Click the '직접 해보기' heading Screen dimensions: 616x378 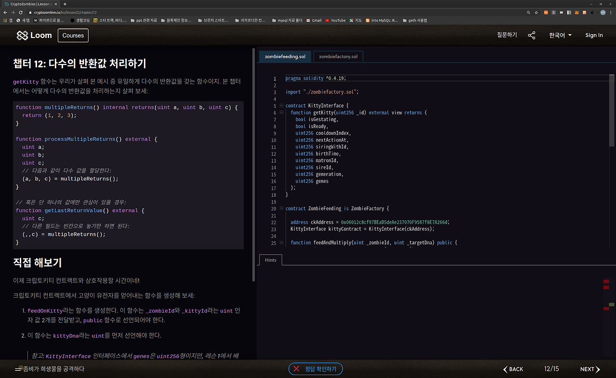[x=38, y=263]
